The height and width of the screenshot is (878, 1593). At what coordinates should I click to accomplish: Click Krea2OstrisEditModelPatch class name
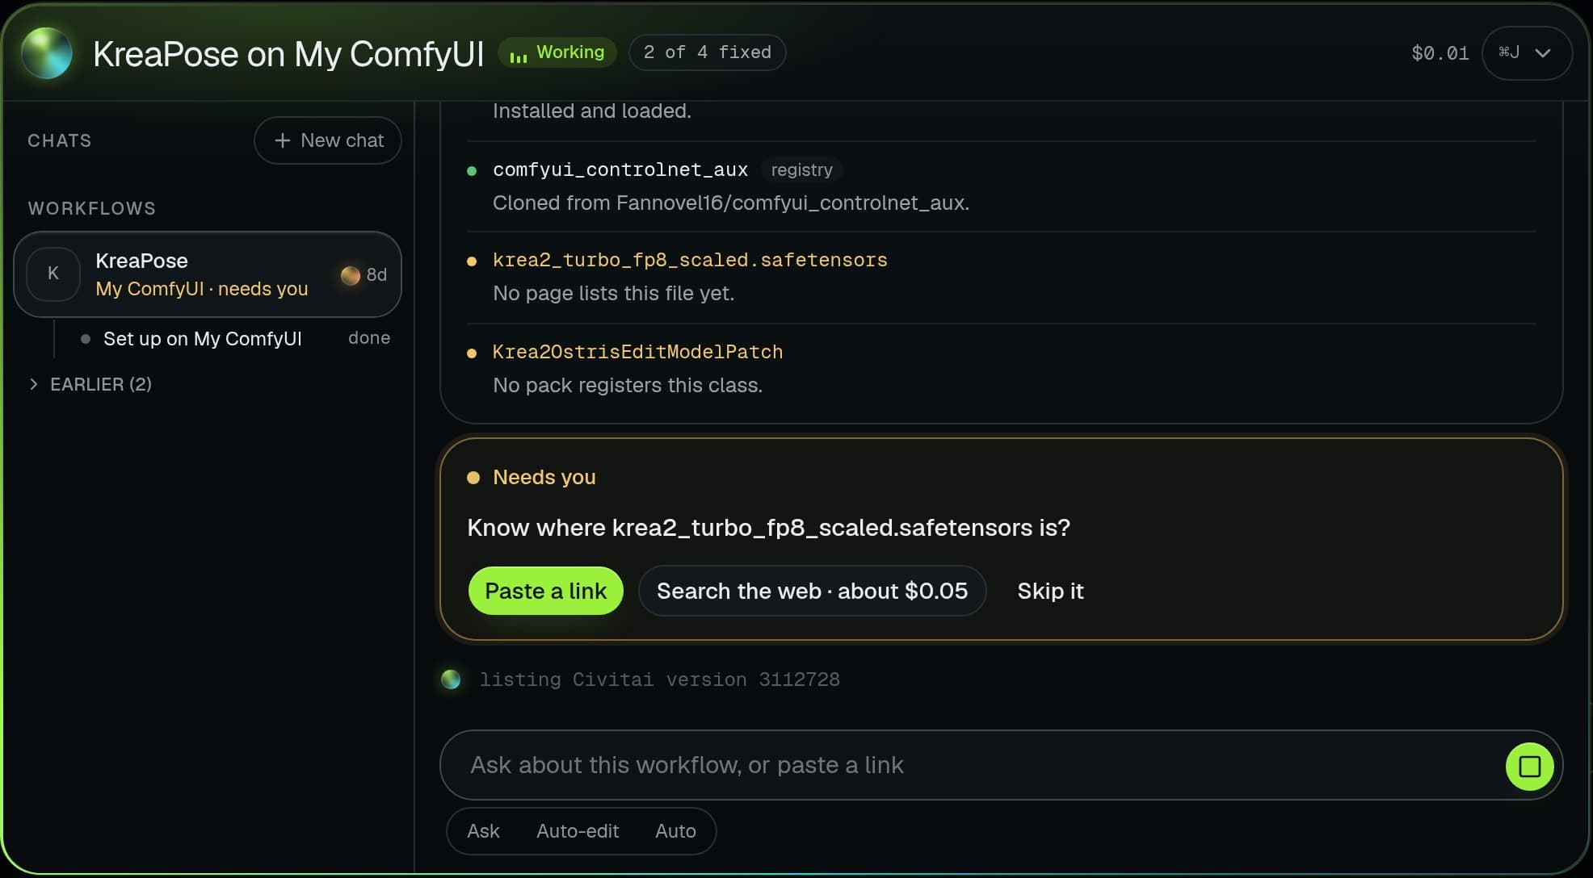click(637, 352)
